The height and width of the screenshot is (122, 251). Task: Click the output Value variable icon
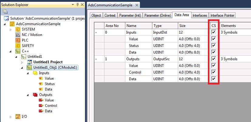coord(41,100)
